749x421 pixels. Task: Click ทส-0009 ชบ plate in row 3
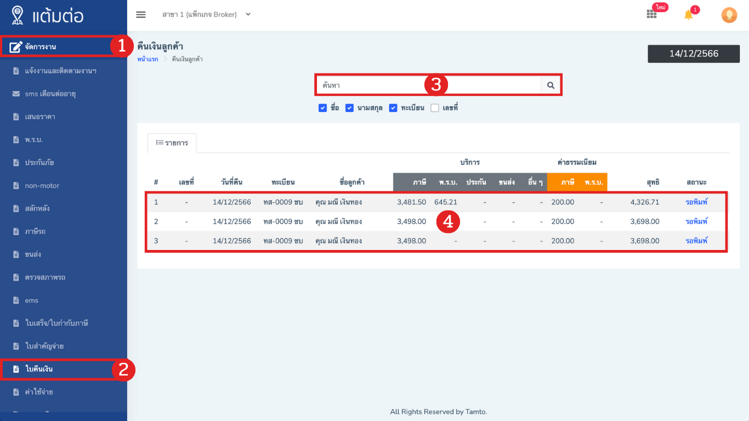click(283, 241)
